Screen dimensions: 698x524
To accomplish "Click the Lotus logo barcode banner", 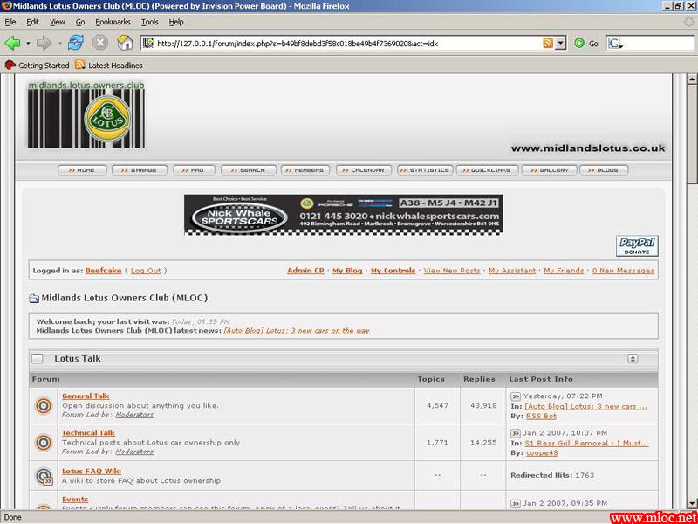I will click(86, 114).
